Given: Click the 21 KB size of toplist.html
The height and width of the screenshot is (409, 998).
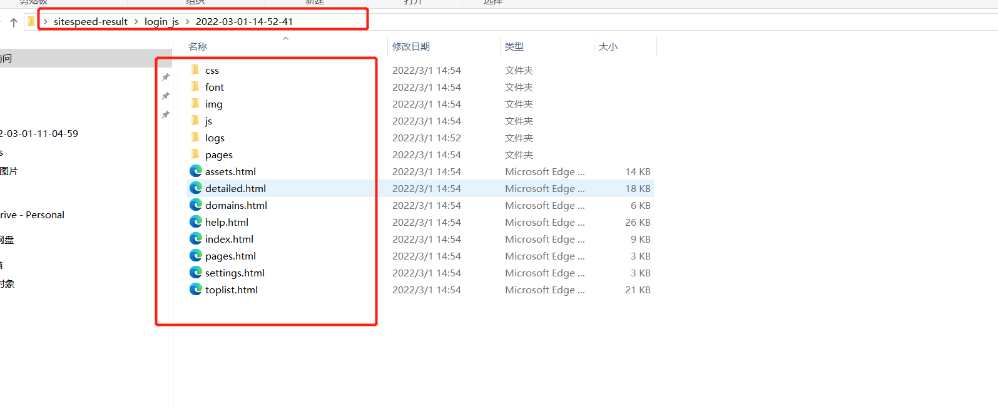Looking at the screenshot, I should [x=638, y=290].
